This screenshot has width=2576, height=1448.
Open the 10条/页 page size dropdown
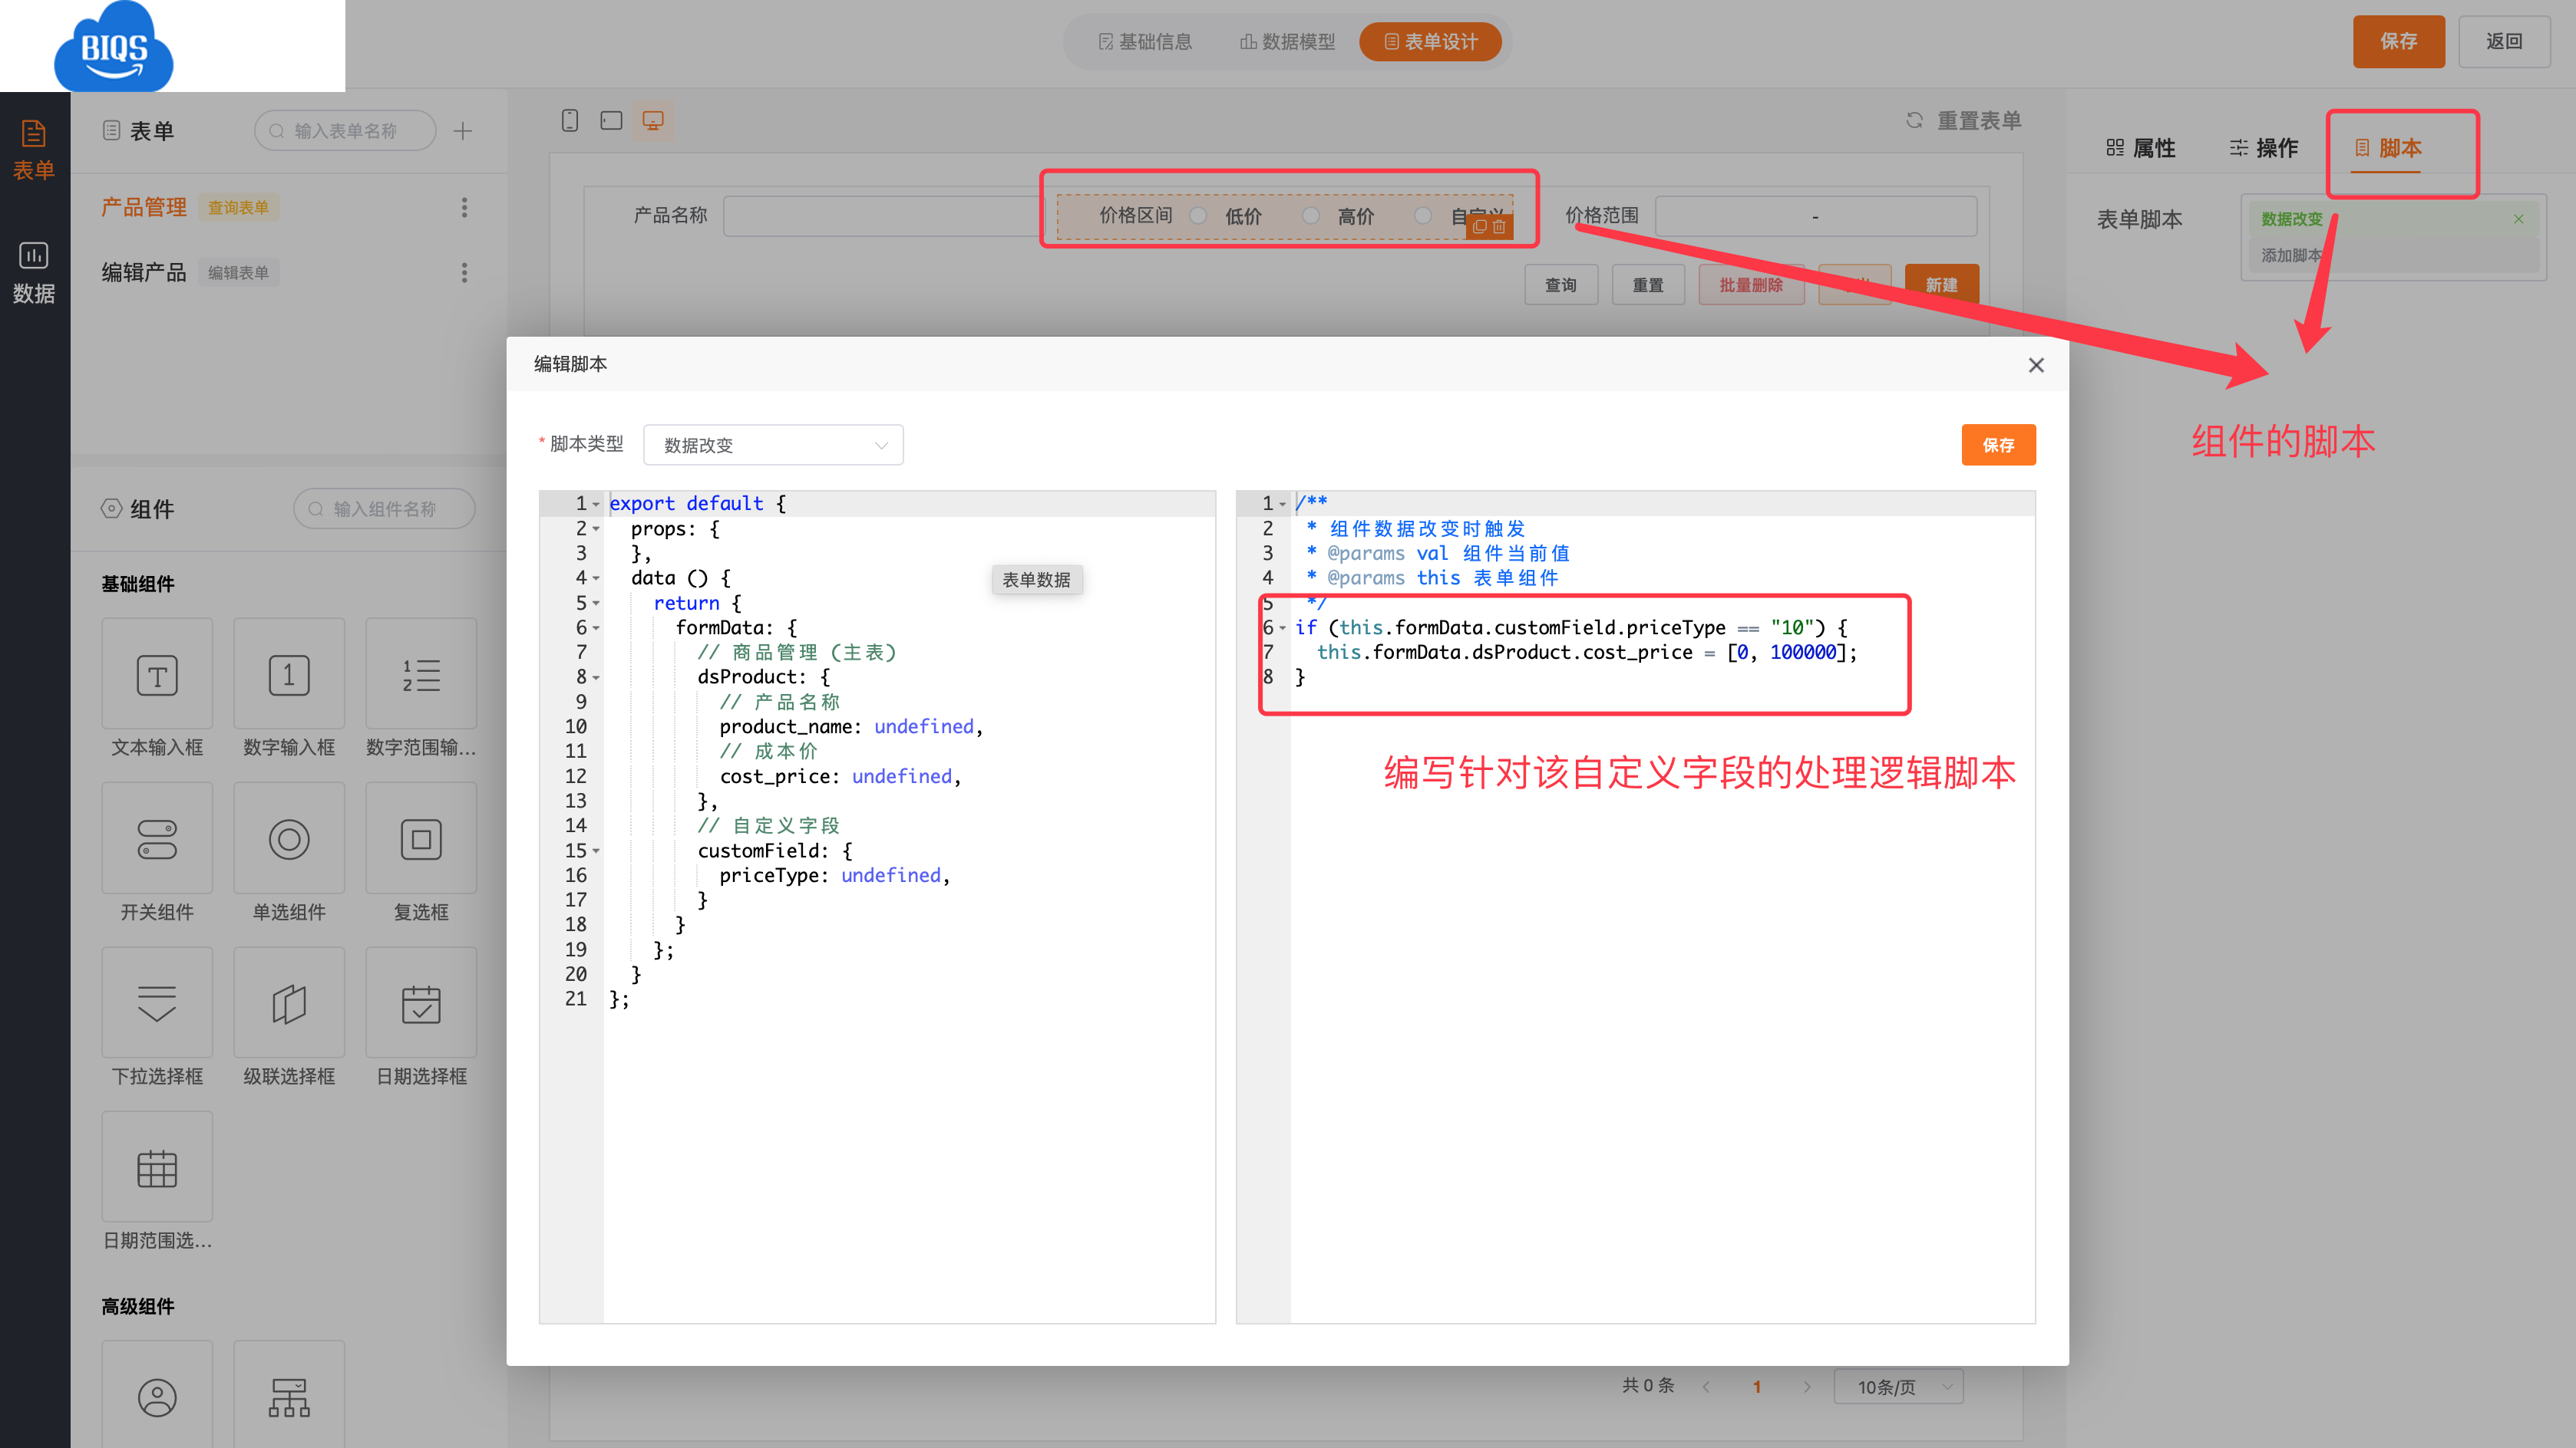pos(1898,1387)
